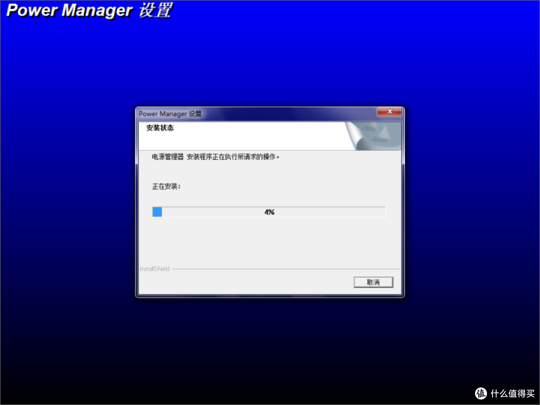Click the 取消 cancel button
This screenshot has height=405, width=540.
coord(373,282)
